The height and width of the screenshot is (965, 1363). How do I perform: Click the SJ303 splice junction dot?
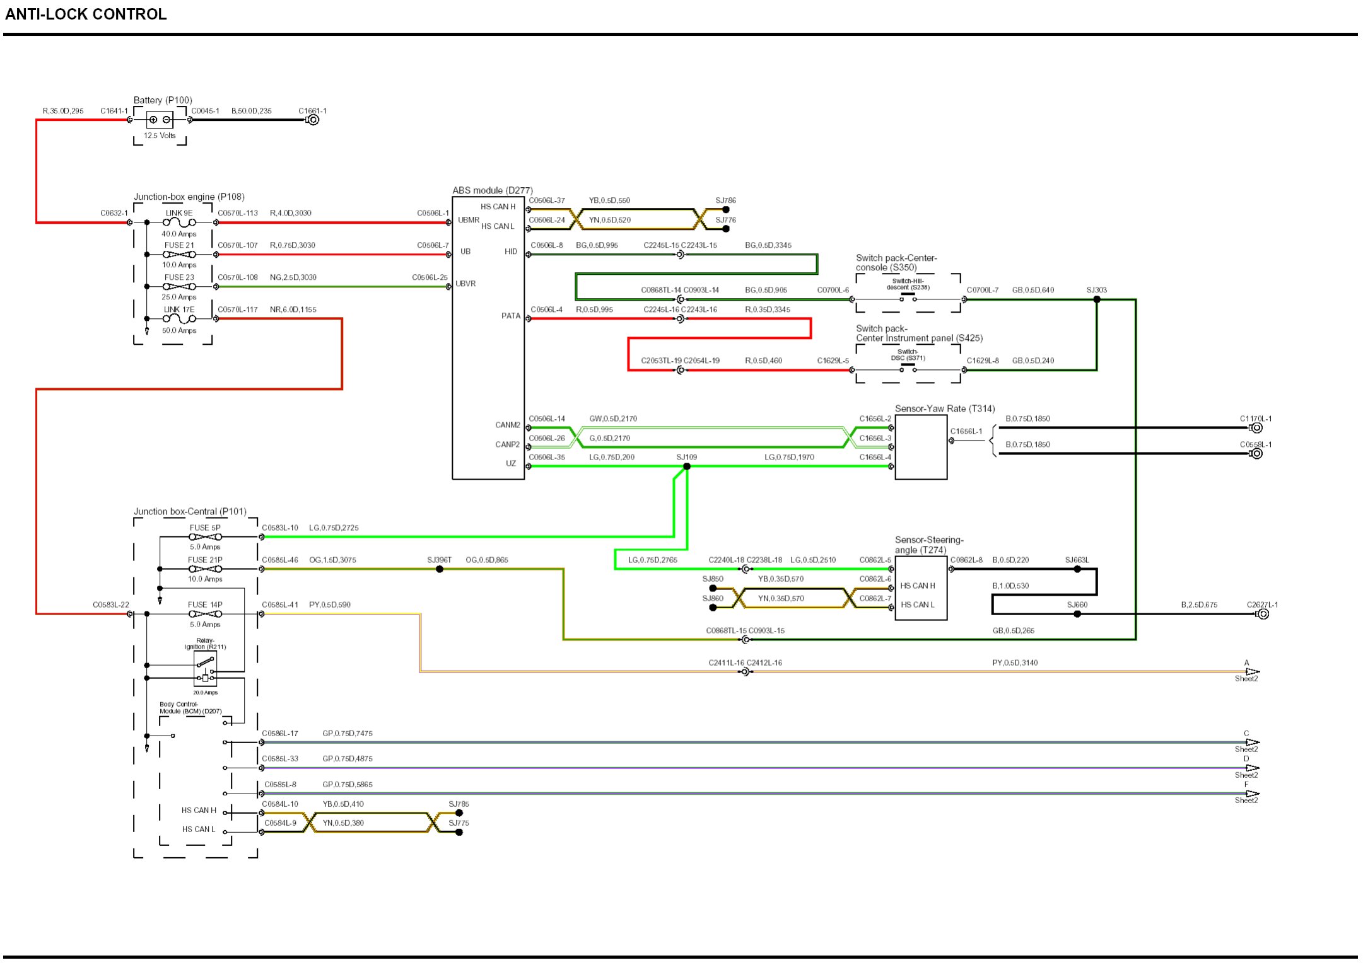point(1097,299)
